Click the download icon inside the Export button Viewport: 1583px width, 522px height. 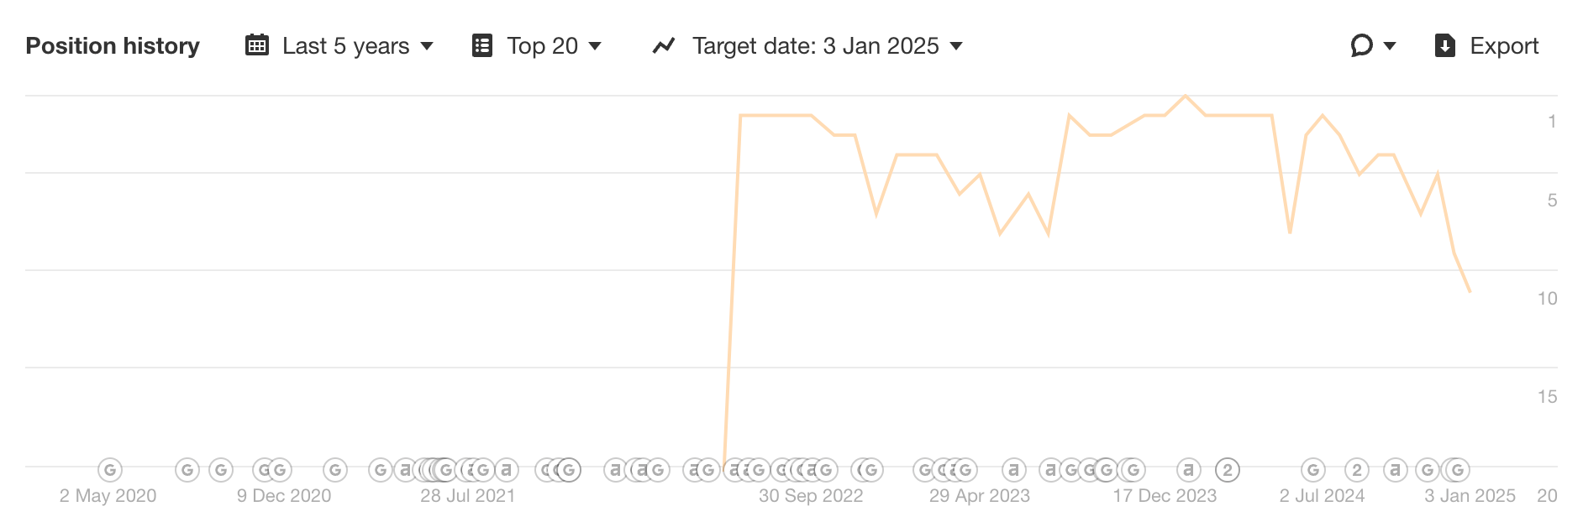(1444, 46)
